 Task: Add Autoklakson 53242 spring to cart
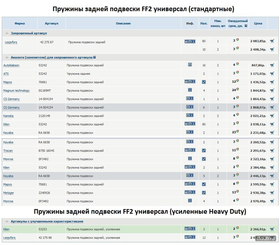pyautogui.click(x=272, y=65)
